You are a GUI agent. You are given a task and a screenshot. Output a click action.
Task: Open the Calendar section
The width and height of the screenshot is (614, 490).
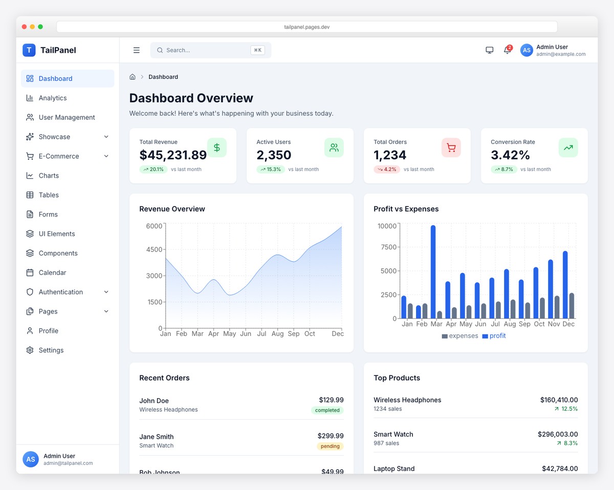[x=52, y=272]
